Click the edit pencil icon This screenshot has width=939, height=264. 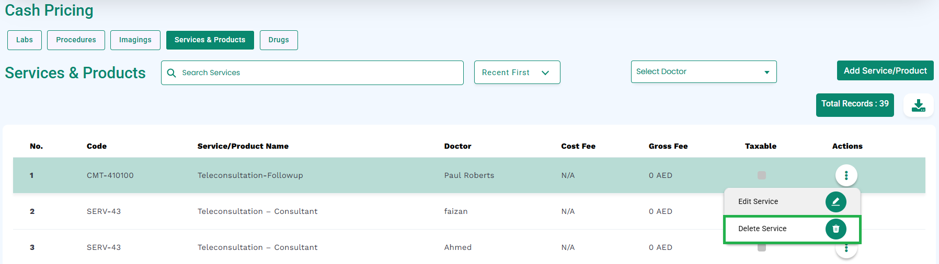(x=835, y=202)
